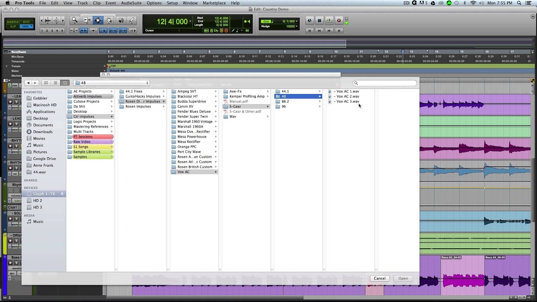Enable Spot edit mode

(x=26, y=22)
